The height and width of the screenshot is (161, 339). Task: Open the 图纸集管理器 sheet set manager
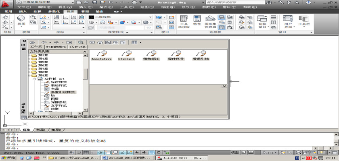(x=210, y=22)
